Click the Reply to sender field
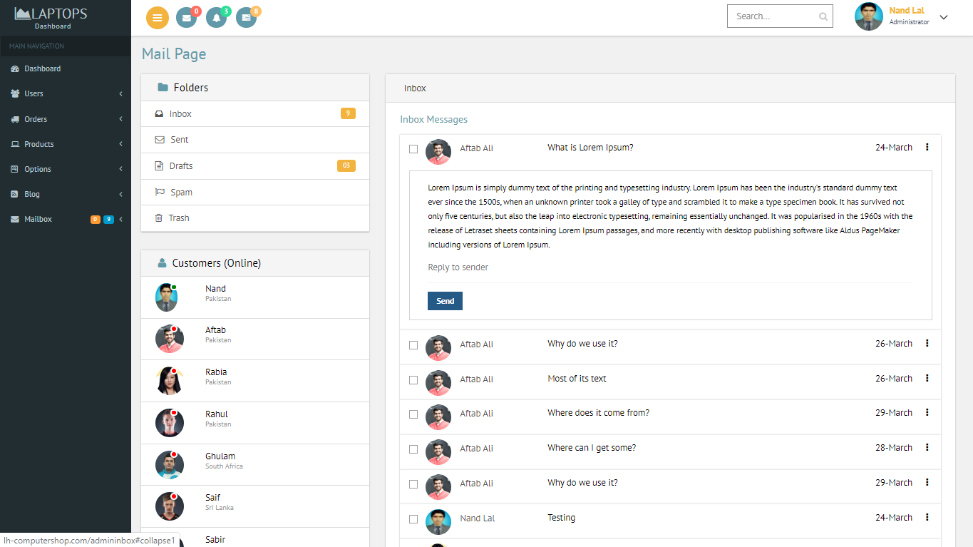 pyautogui.click(x=670, y=267)
